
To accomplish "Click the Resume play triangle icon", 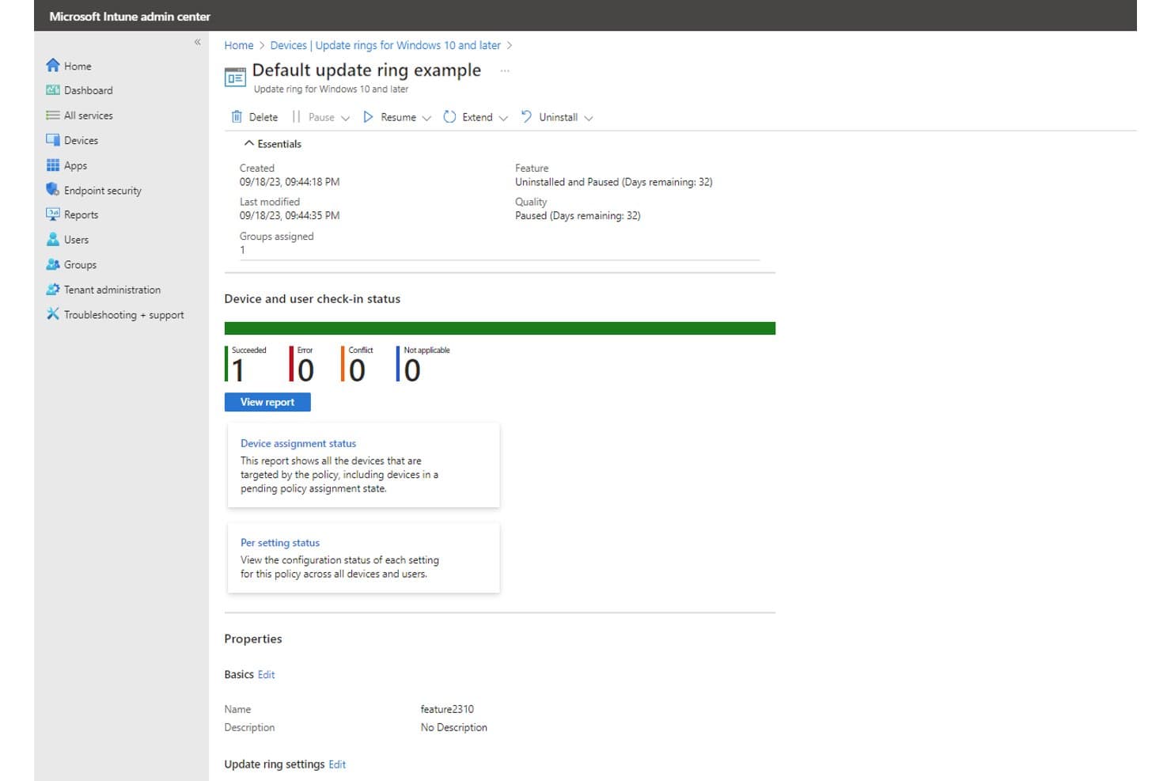I will (x=368, y=117).
